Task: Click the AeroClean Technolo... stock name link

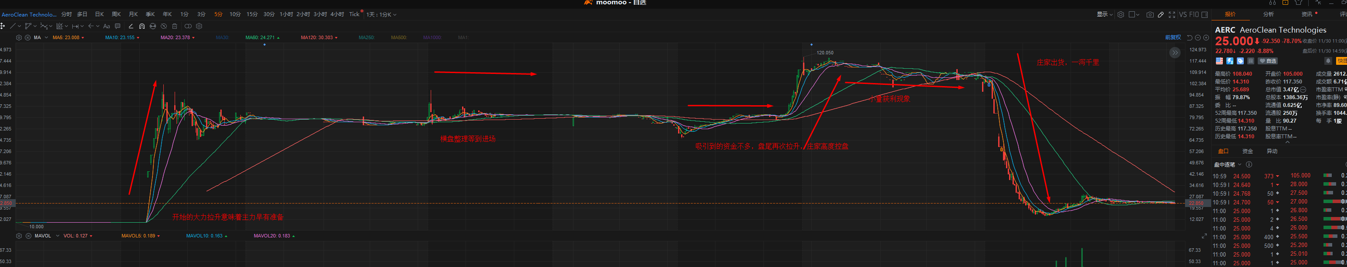Action: pos(29,15)
